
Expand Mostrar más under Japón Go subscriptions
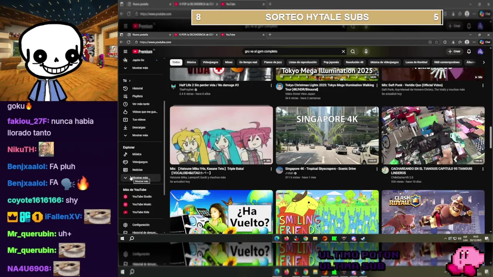(141, 68)
